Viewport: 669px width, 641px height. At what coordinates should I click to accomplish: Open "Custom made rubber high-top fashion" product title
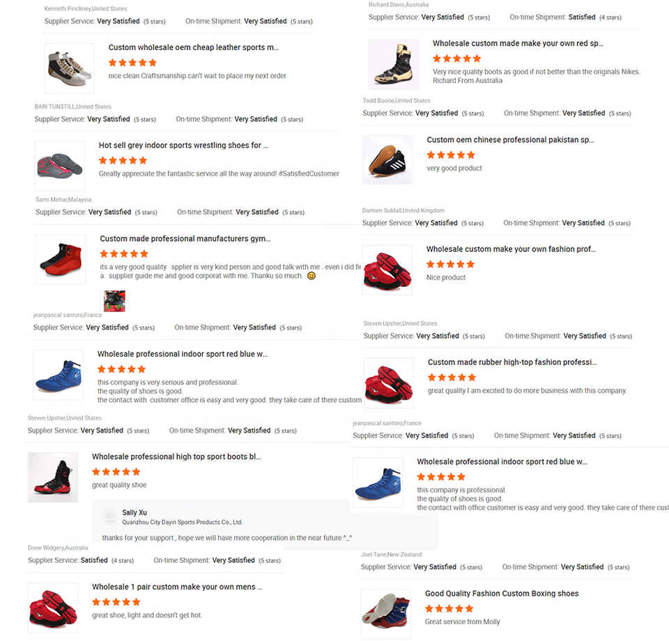512,362
